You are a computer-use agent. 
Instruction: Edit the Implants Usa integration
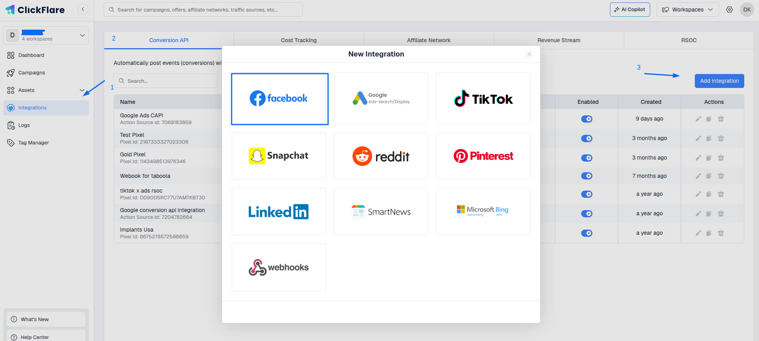pyautogui.click(x=698, y=233)
